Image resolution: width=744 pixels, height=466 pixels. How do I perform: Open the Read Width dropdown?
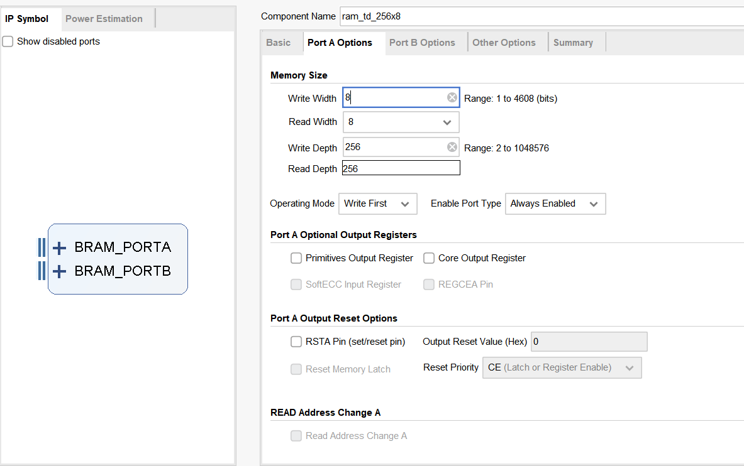[401, 122]
